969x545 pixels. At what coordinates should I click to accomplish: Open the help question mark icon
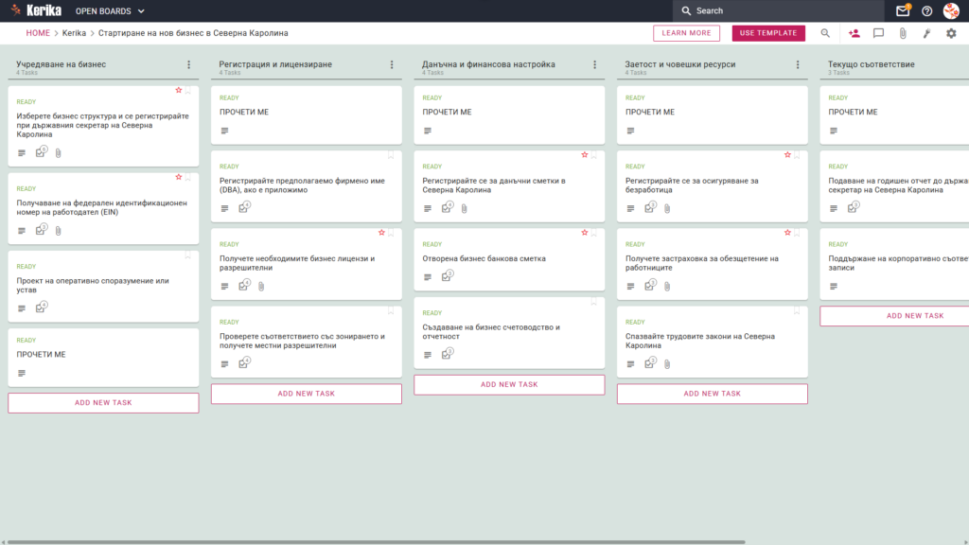tap(926, 11)
